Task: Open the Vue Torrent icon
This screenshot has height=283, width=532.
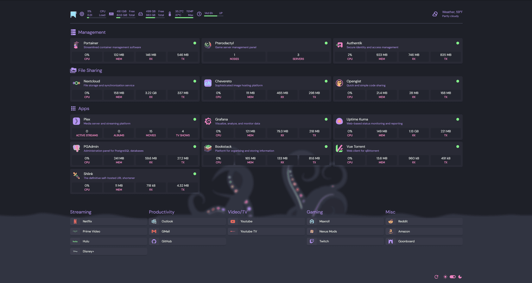Action: (339, 148)
